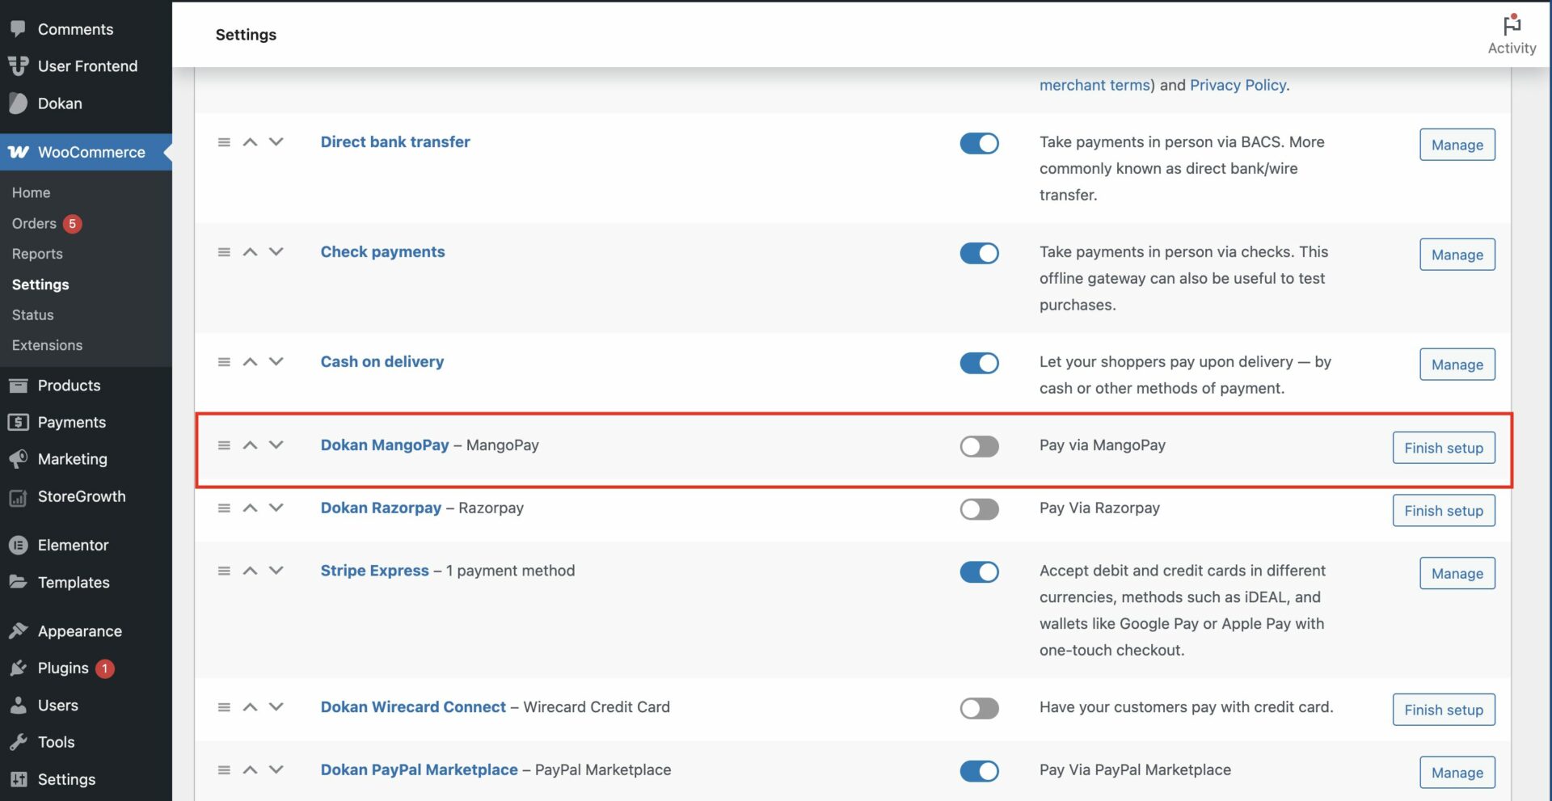Click the StoreGrowth chart icon

(18, 497)
